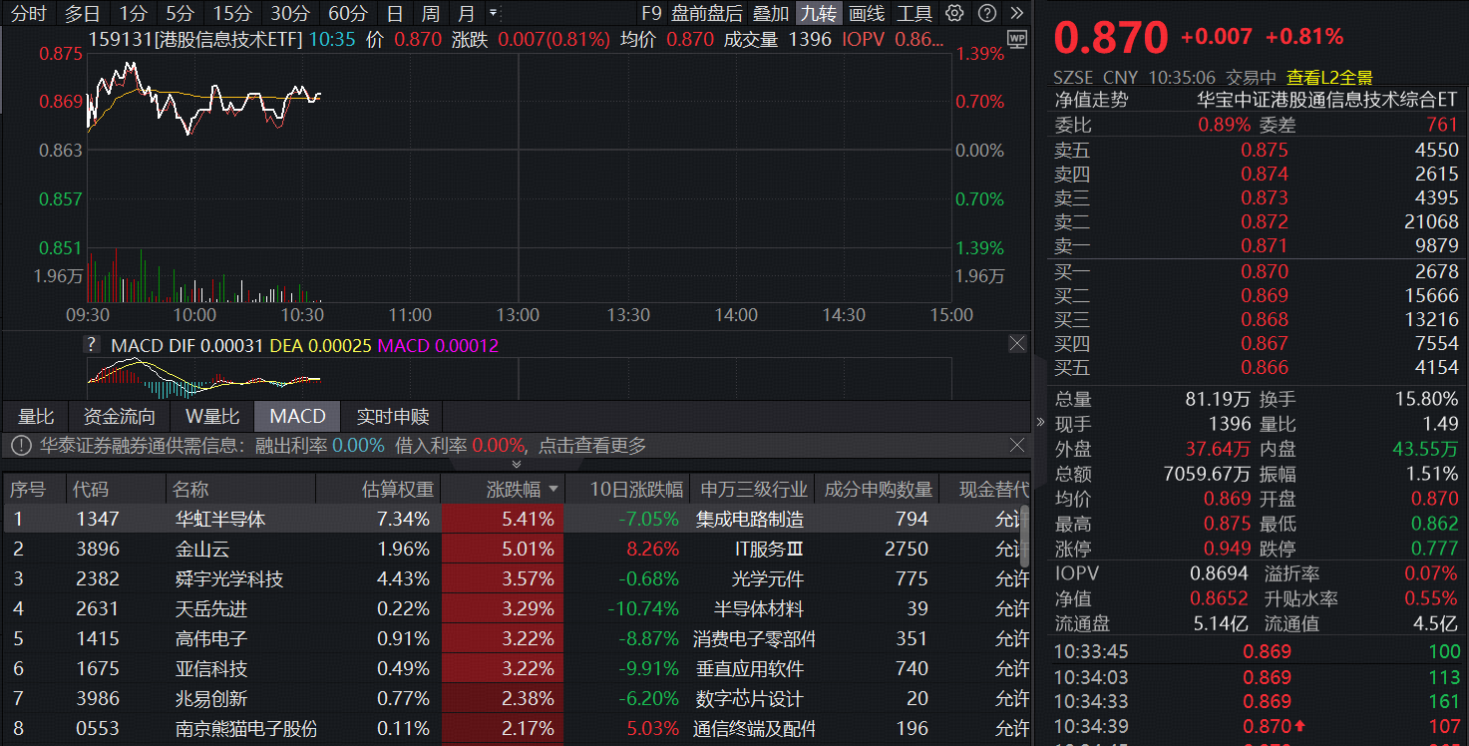Viewport: 1469px width, 746px height.
Task: Select 华虹半导体 row in holdings table
Action: (220, 519)
